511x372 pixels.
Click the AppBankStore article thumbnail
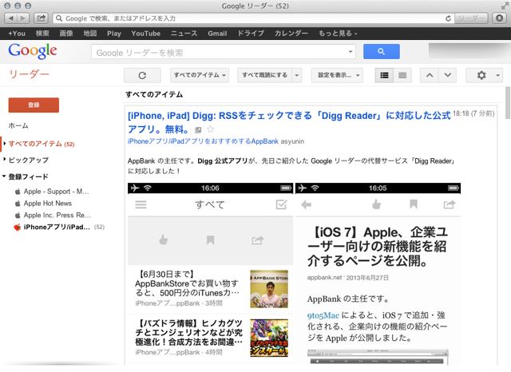click(x=269, y=289)
